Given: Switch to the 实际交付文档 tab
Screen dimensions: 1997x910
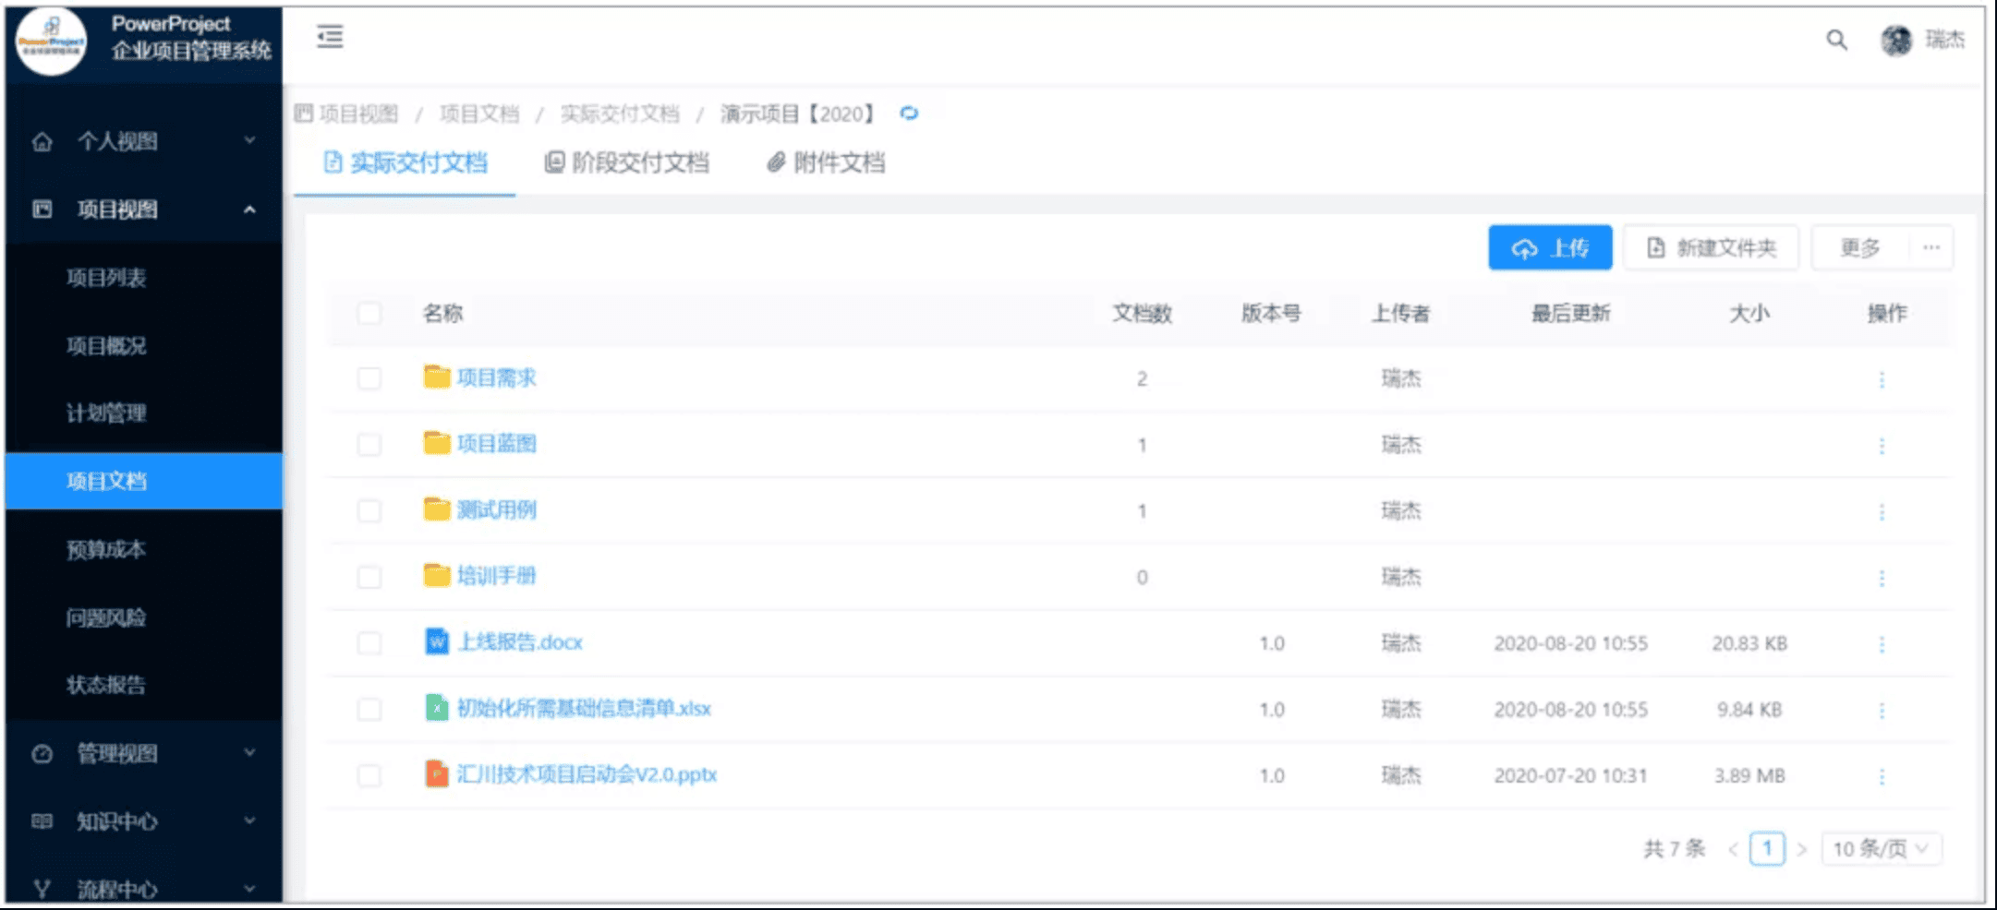Looking at the screenshot, I should coord(405,162).
